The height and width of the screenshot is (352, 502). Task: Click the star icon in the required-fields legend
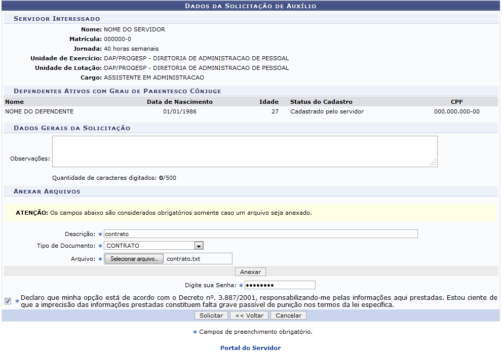click(195, 332)
